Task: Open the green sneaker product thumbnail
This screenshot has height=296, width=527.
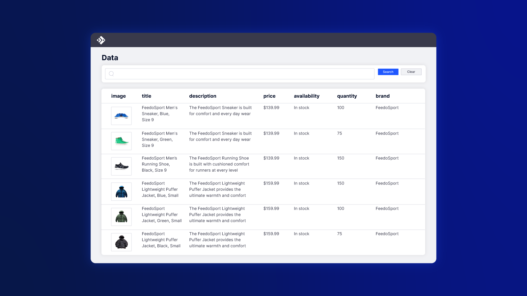Action: (x=121, y=141)
